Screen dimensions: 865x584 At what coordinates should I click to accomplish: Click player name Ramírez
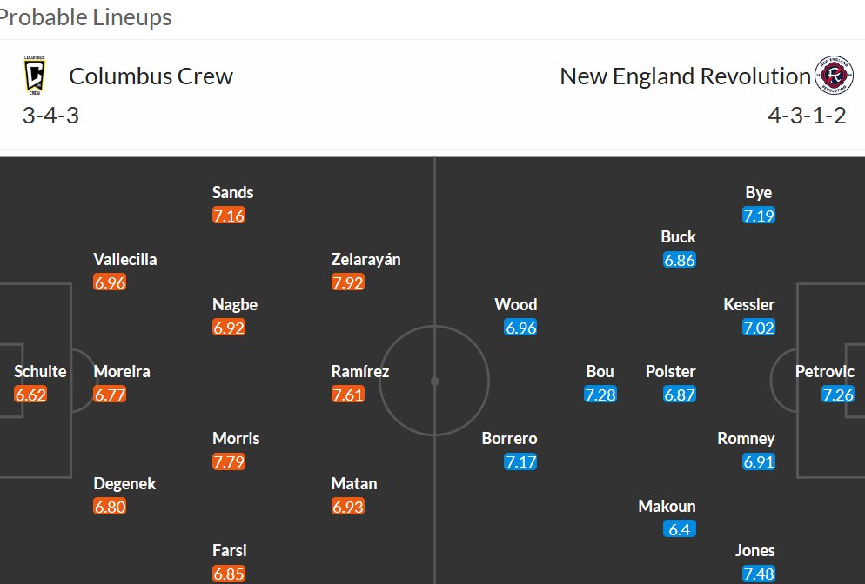point(359,371)
